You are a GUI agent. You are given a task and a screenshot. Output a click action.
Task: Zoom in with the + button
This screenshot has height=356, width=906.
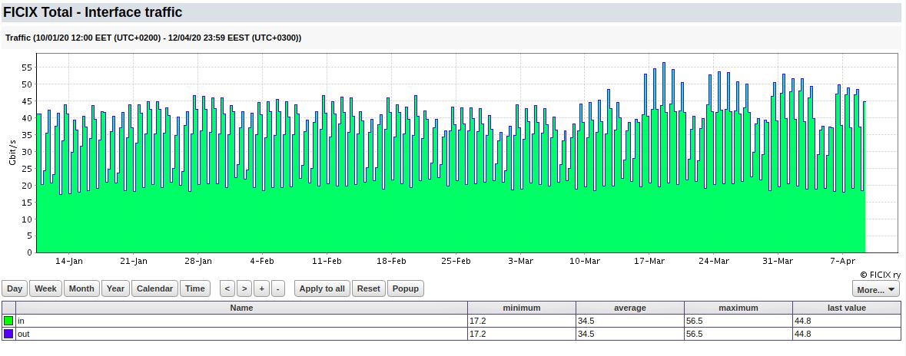click(x=261, y=288)
